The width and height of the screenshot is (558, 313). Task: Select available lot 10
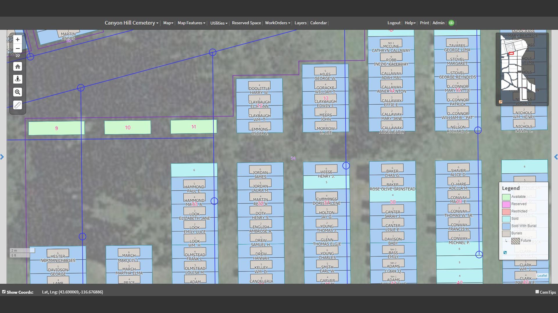(x=128, y=128)
